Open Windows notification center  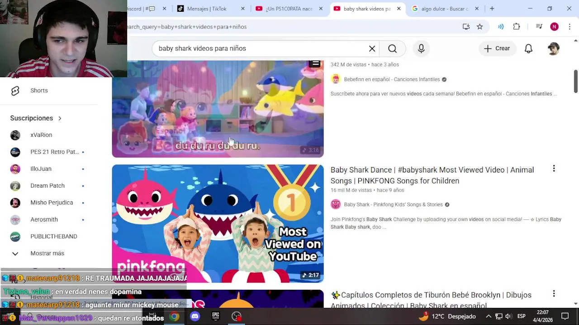(x=565, y=316)
